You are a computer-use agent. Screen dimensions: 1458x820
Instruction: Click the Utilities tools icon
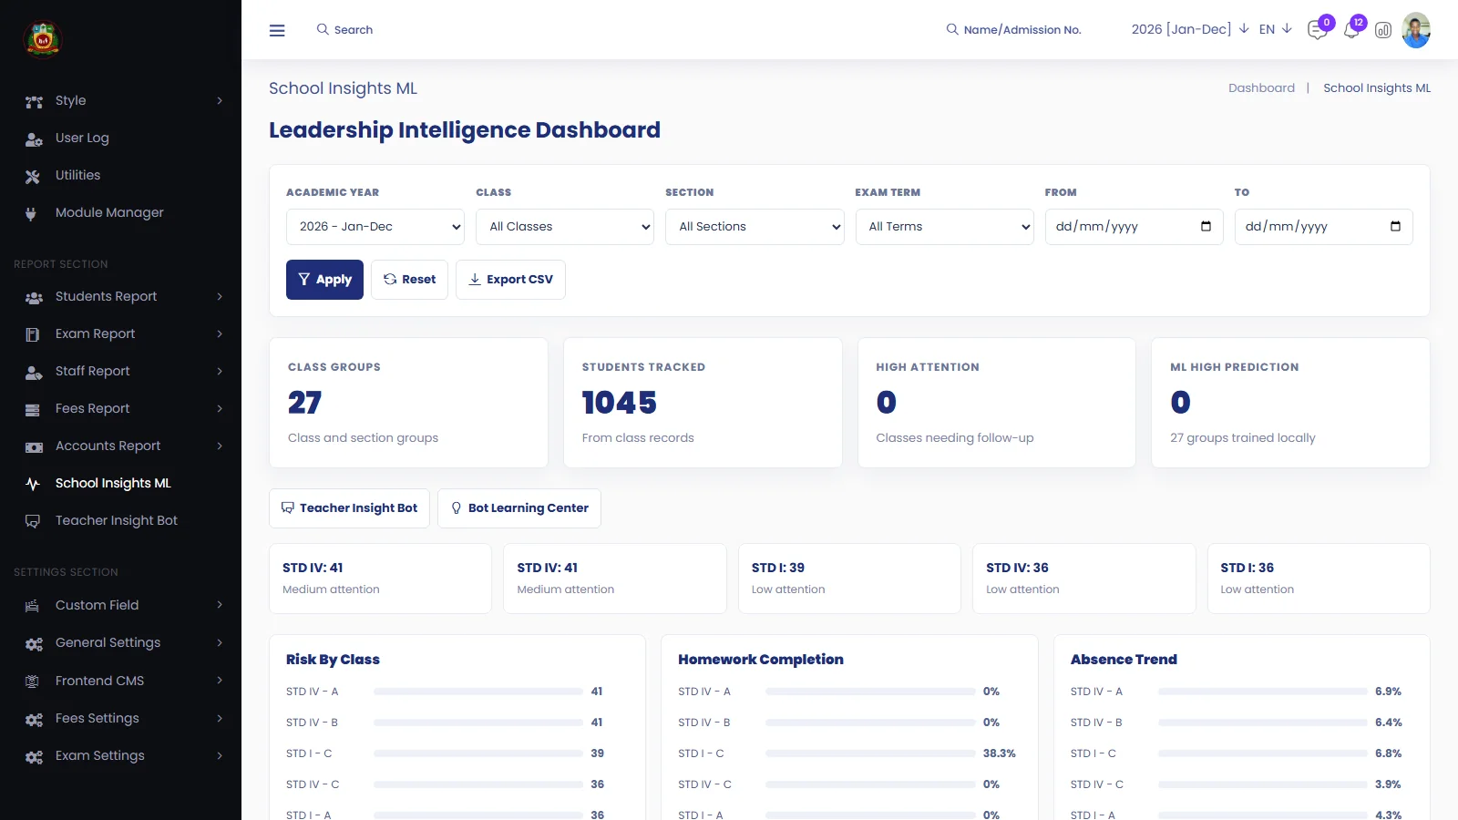(33, 176)
